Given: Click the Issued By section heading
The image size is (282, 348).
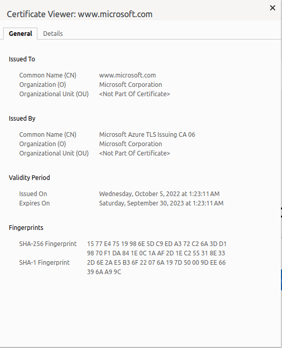Looking at the screenshot, I should click(x=22, y=118).
